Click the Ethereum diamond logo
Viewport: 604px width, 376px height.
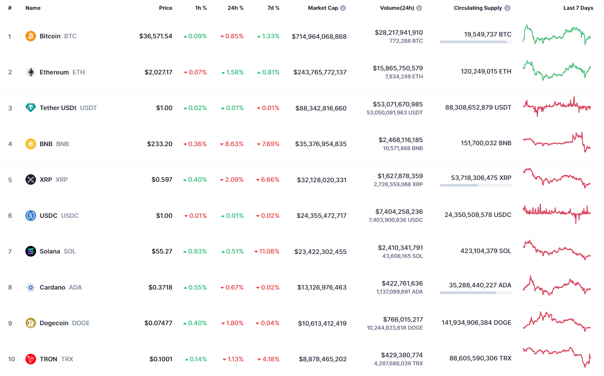31,72
